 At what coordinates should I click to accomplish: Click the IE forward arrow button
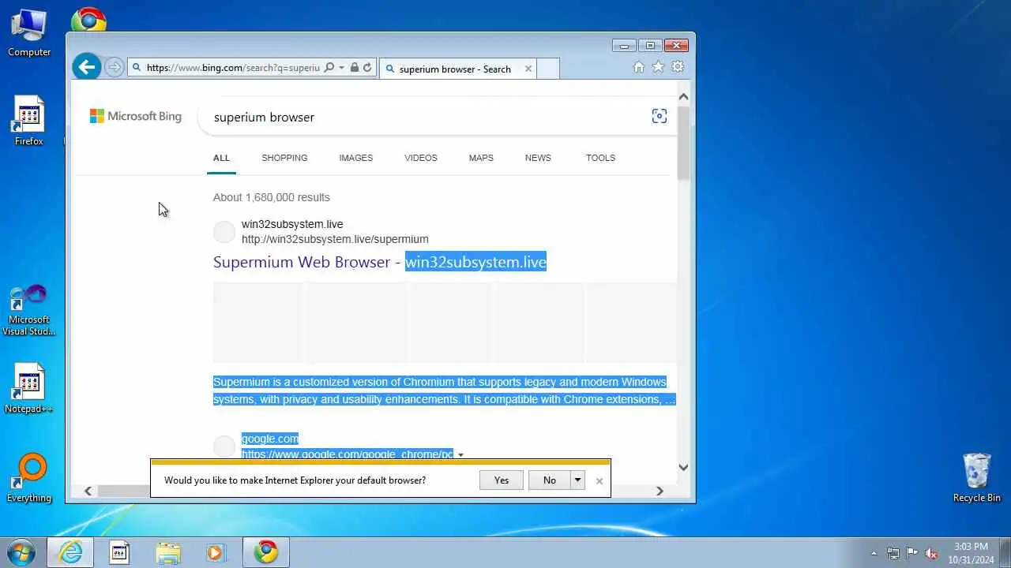point(115,68)
